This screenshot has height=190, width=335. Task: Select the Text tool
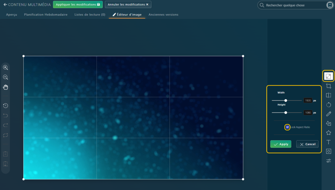click(328, 142)
